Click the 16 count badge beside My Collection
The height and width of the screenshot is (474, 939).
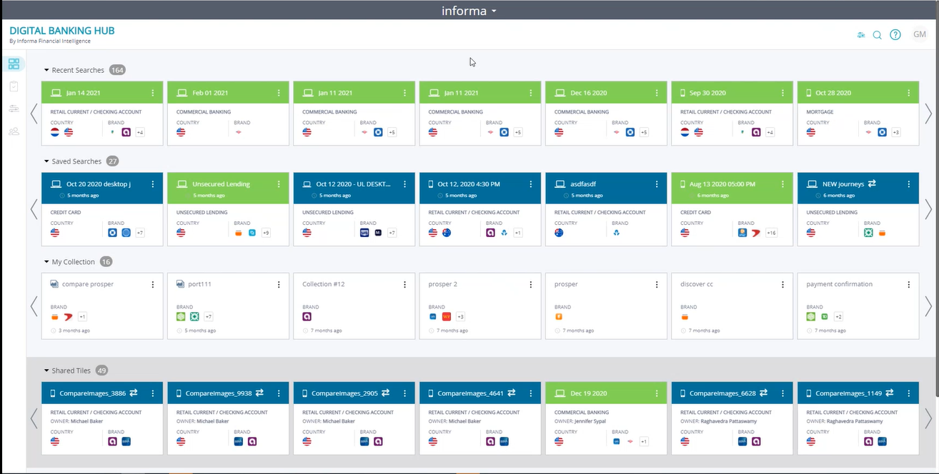[106, 262]
